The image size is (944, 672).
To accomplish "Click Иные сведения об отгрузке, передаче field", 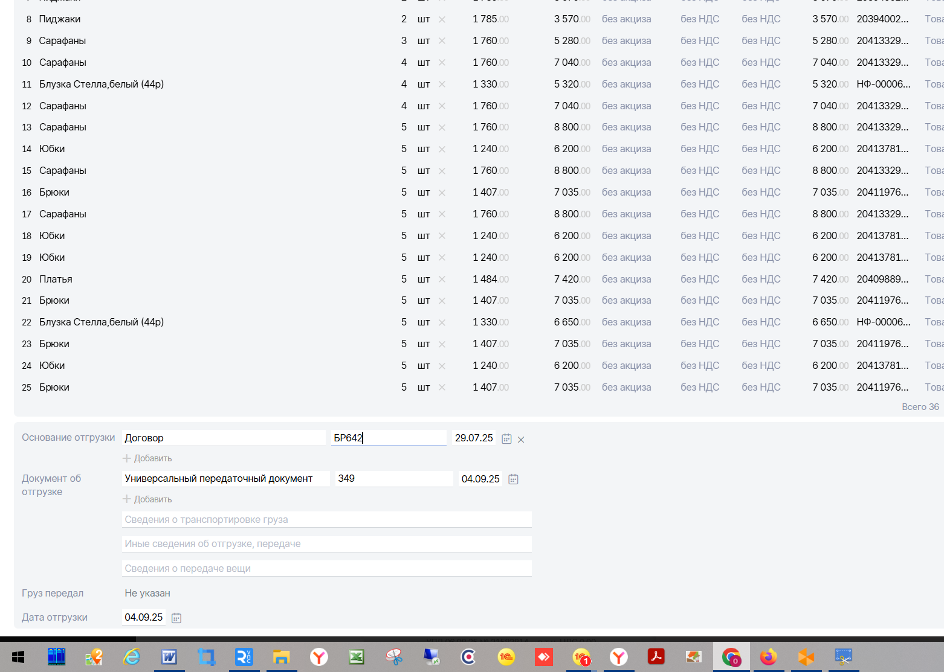I will 327,544.
